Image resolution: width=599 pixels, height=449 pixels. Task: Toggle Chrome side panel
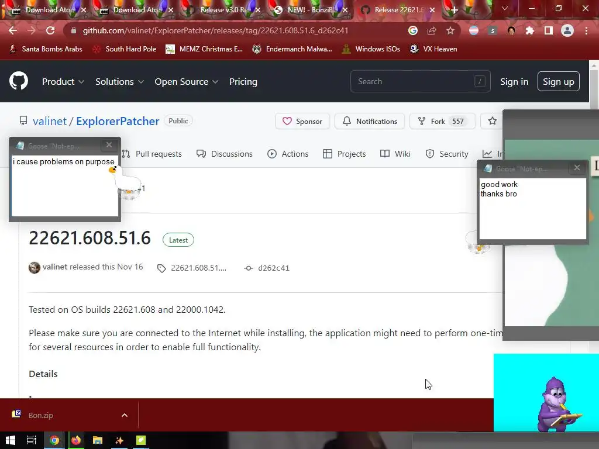coord(549,30)
